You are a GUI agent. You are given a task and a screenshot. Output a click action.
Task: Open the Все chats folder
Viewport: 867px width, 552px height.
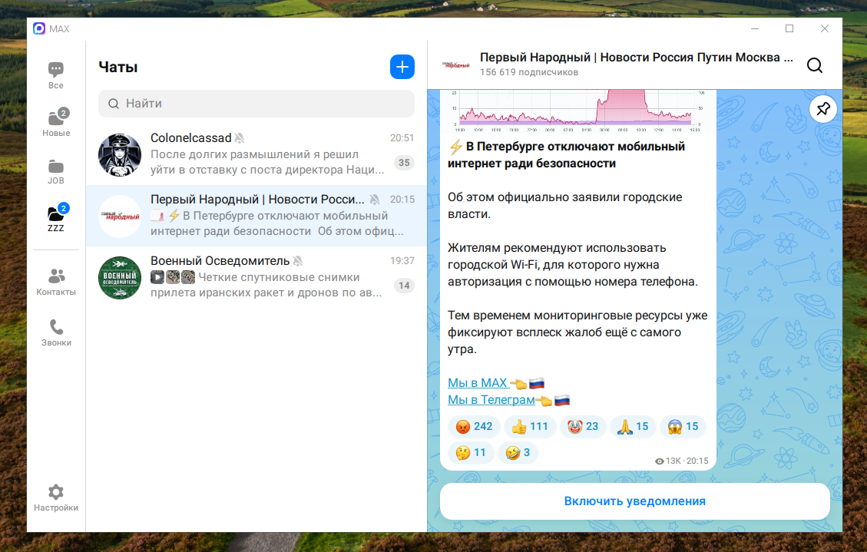coord(56,75)
